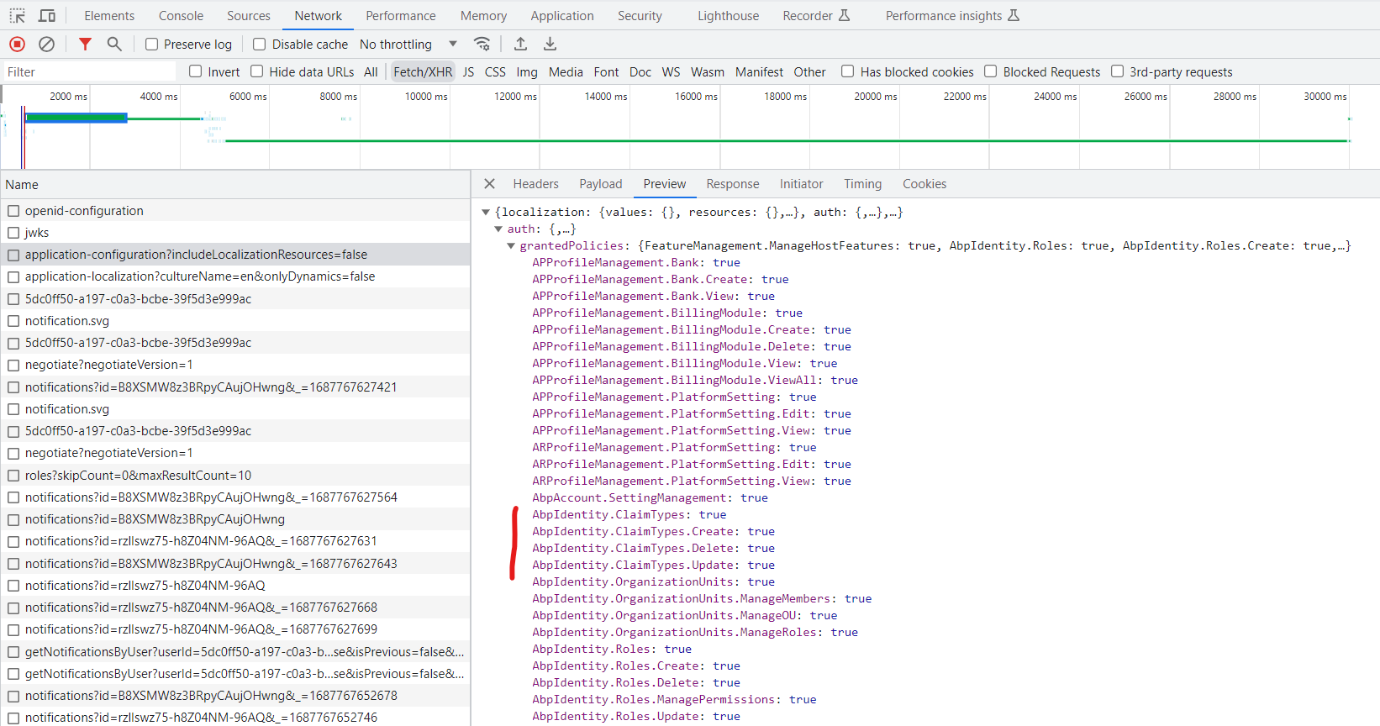This screenshot has width=1380, height=726.
Task: Collapse the auth object node
Action: (498, 229)
